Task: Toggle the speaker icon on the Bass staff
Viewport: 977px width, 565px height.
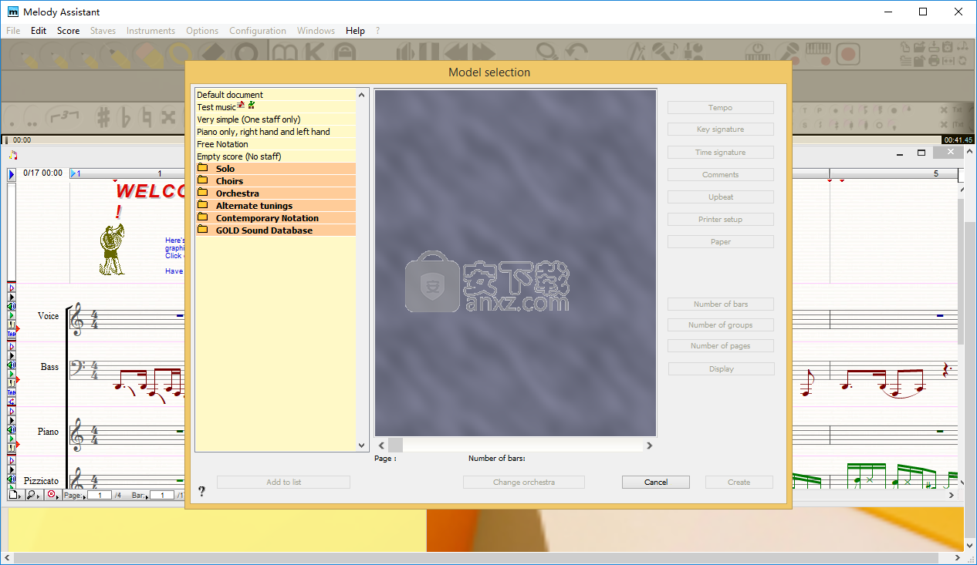Action: pos(12,366)
